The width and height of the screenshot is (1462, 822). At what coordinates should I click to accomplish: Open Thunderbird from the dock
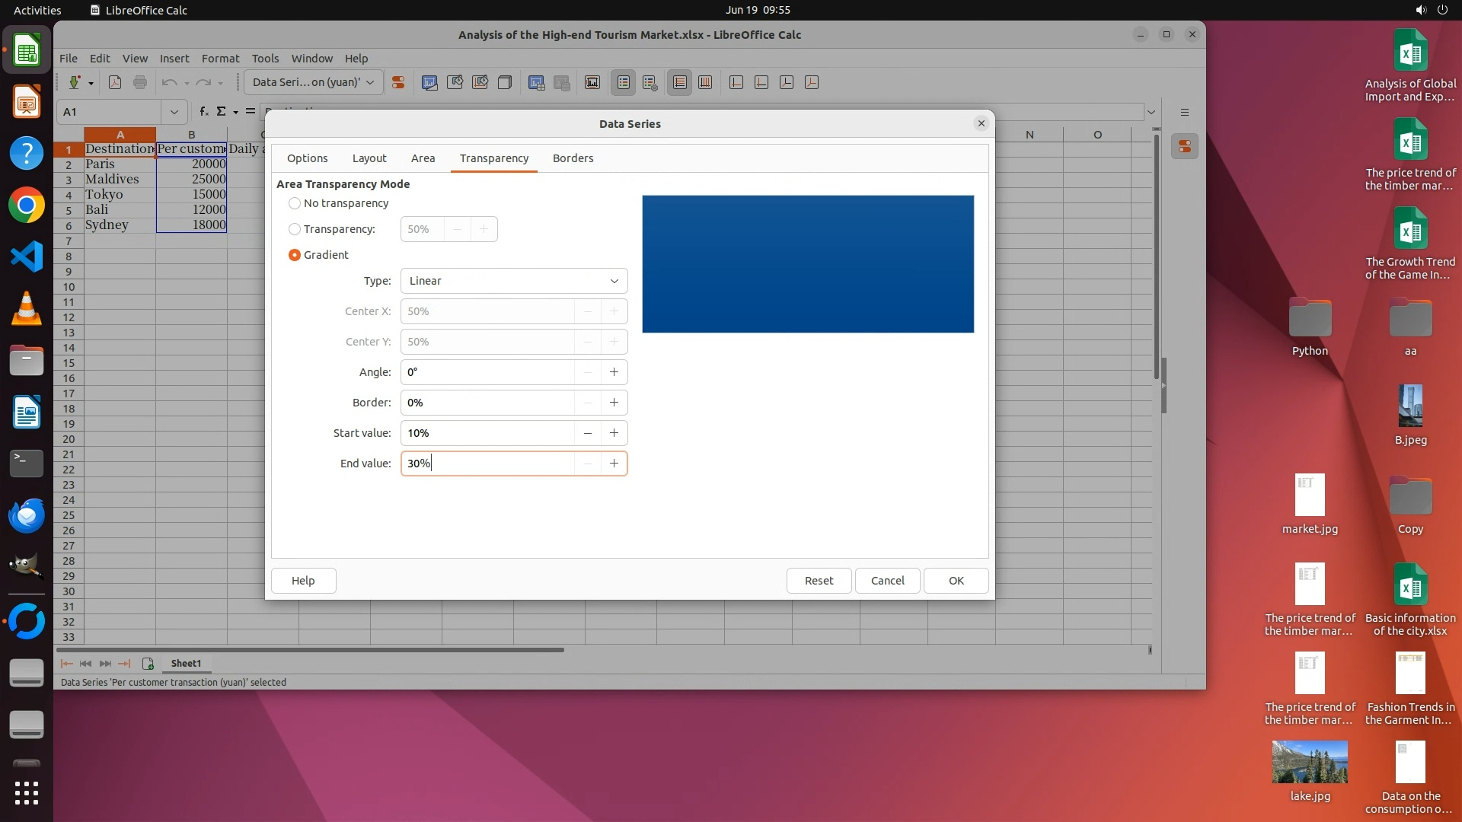[x=27, y=516]
